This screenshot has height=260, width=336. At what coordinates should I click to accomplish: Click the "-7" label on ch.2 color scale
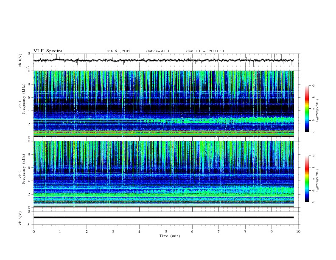pyautogui.click(x=313, y=202)
